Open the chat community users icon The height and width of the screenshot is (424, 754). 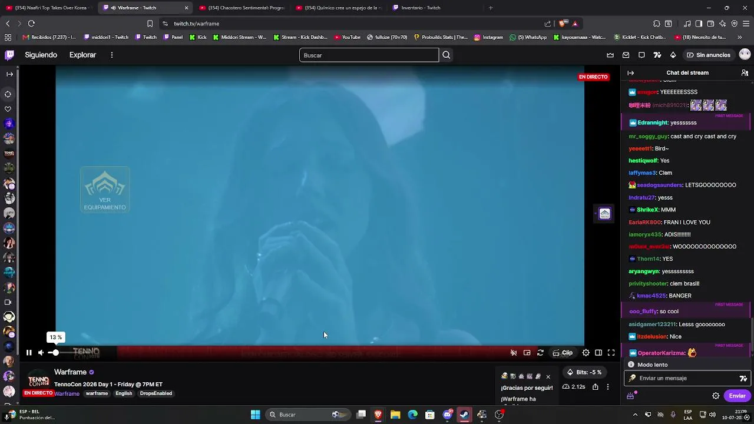745,73
